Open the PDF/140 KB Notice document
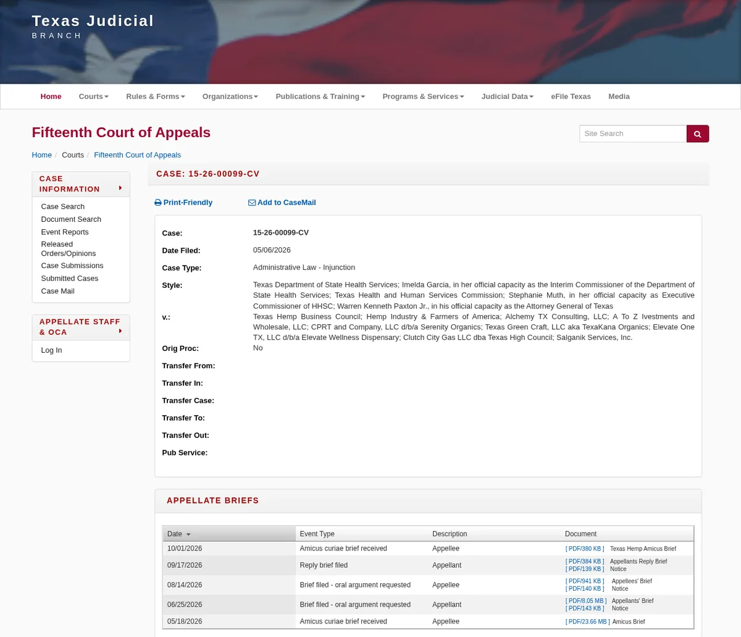741x637 pixels. pos(585,589)
